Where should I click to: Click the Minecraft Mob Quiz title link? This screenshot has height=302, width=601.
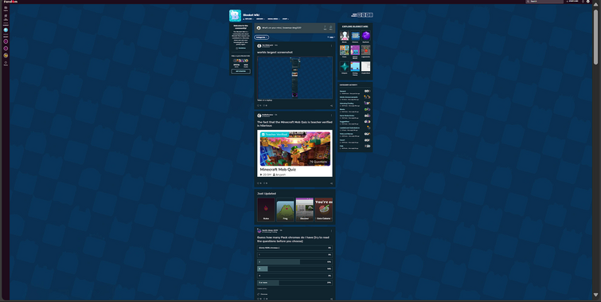click(x=278, y=169)
